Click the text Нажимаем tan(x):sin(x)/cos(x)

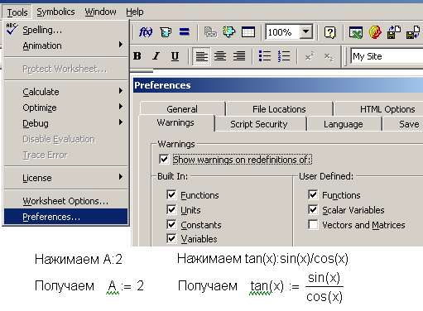tap(262, 259)
